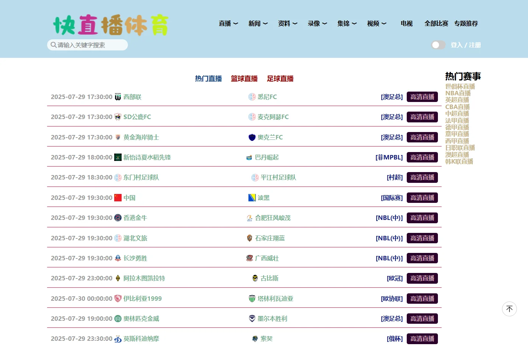The width and height of the screenshot is (528, 346).
Task: Click the 东门村足球队 badge icon
Action: pos(118,177)
